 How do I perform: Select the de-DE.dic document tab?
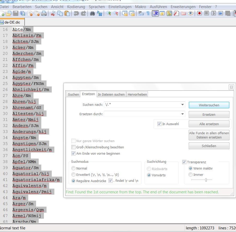click(12, 22)
